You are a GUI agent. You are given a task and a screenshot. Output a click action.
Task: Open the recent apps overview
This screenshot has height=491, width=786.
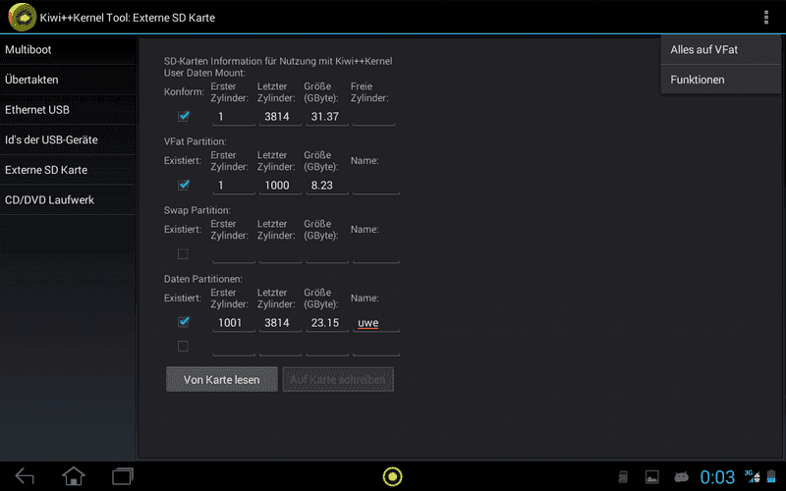point(123,476)
